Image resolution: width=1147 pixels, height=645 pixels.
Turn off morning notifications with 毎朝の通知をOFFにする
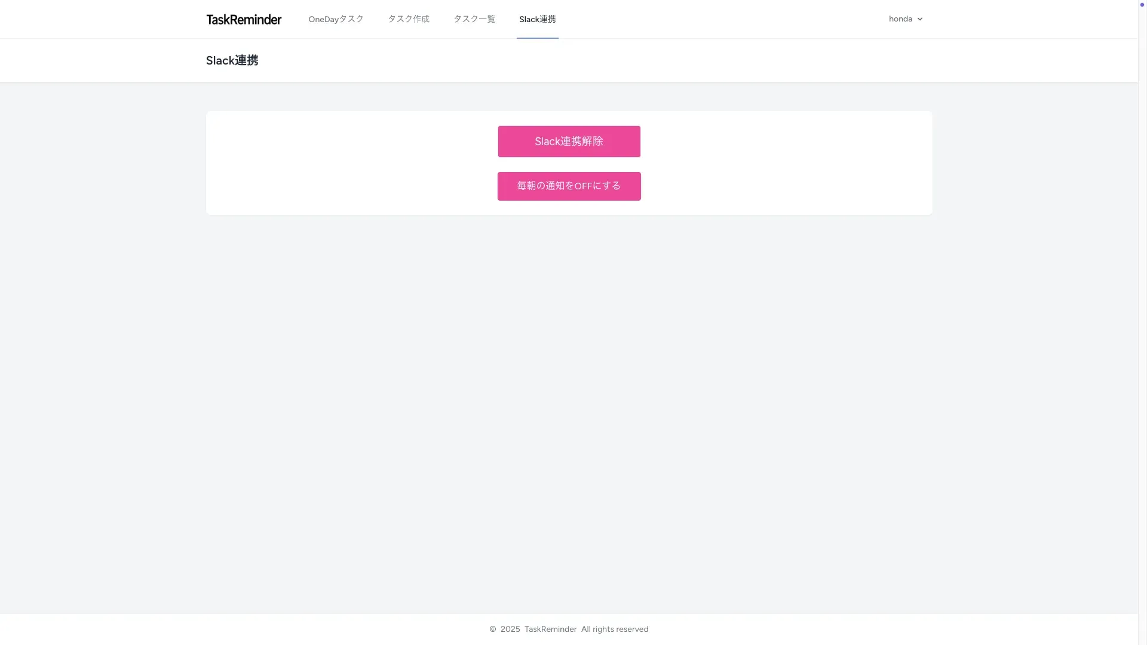569,186
